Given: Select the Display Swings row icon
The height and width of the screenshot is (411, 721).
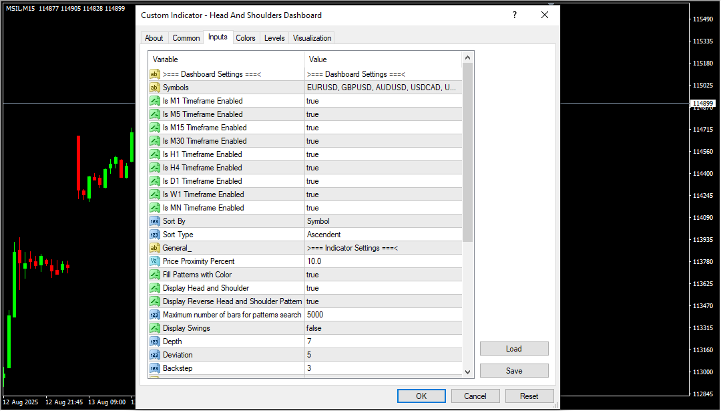Looking at the screenshot, I should (x=154, y=328).
